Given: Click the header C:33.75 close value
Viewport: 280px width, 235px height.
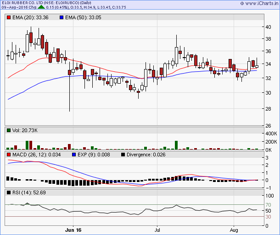Looking at the screenshot, I should 119,7.
